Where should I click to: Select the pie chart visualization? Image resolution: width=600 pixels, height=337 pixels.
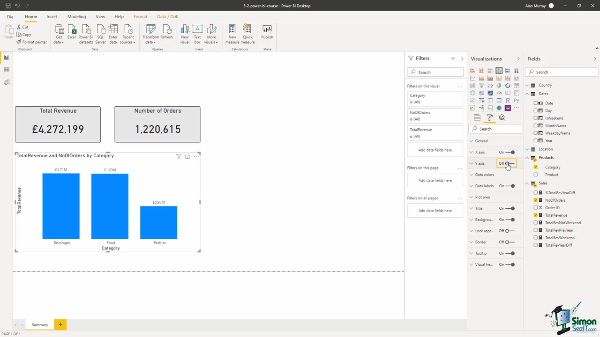point(499,86)
